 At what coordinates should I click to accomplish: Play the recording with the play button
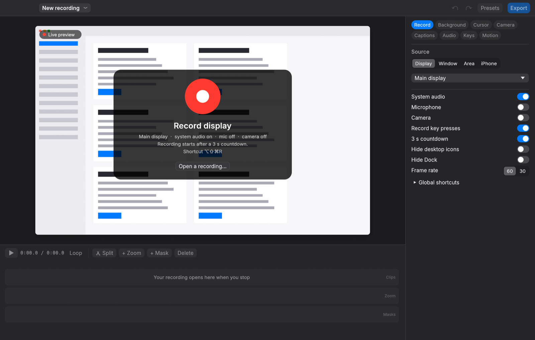[11, 253]
